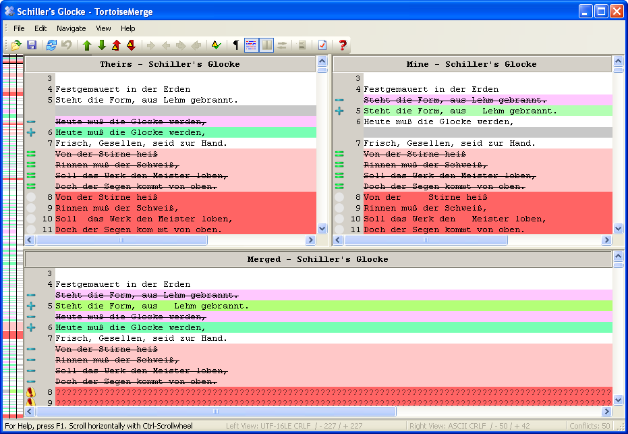Click the circle marker beside line 8 in Theirs
Image resolution: width=628 pixels, height=434 pixels.
click(x=31, y=197)
